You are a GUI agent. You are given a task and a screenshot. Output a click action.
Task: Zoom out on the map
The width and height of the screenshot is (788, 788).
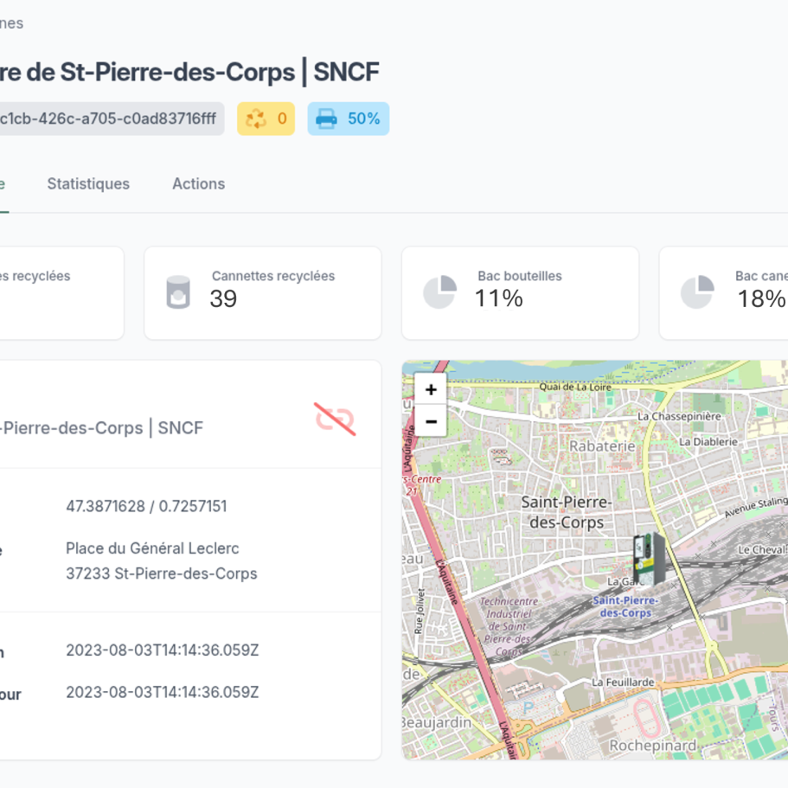pos(431,421)
